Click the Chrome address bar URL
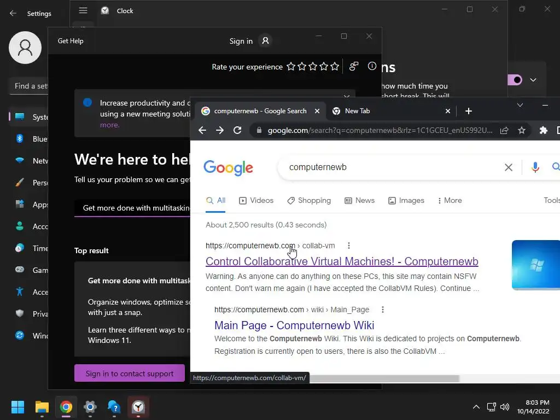The image size is (560, 420). click(380, 130)
